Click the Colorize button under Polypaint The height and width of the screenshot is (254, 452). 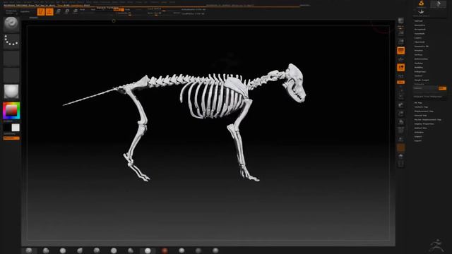[x=425, y=88]
